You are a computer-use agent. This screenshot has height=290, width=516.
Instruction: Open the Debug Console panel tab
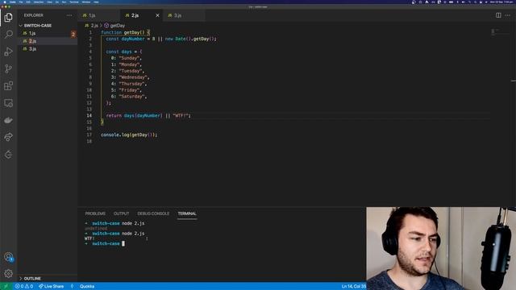[153, 213]
